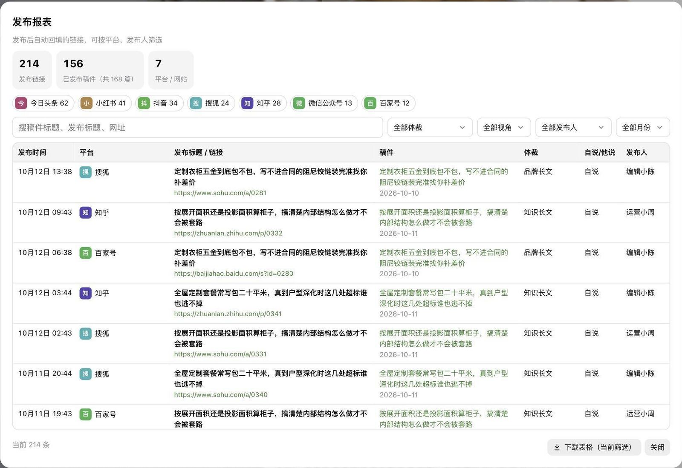The image size is (682, 468).
Task: Click 搜狐 icon in 10月11日 20:44 row
Action: [x=86, y=374]
